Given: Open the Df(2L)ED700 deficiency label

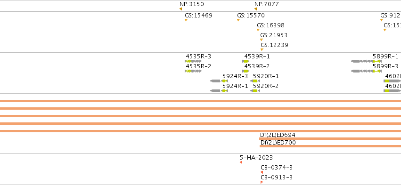Looking at the screenshot, I should 278,142.
